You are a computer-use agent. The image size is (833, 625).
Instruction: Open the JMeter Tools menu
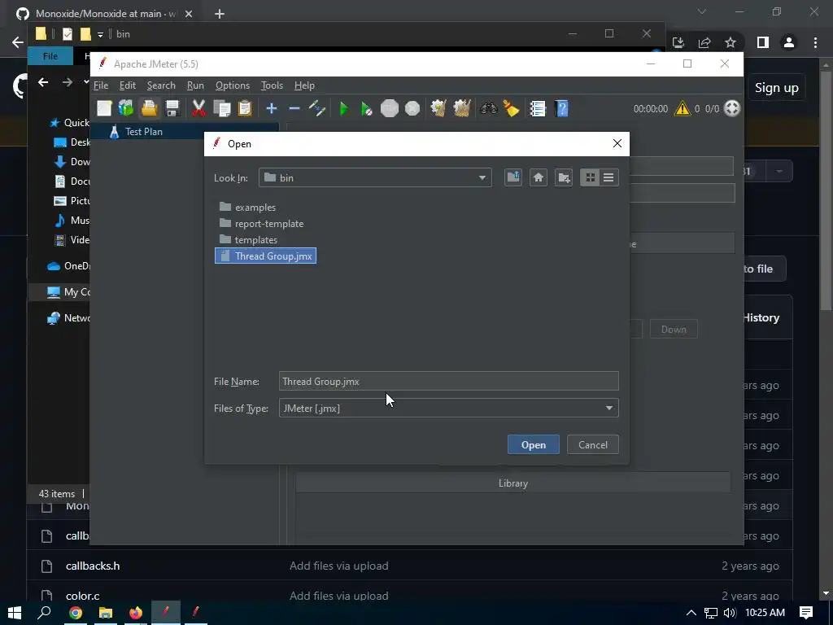[272, 85]
